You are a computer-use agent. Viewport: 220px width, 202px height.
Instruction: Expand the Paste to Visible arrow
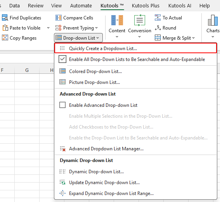(48, 28)
